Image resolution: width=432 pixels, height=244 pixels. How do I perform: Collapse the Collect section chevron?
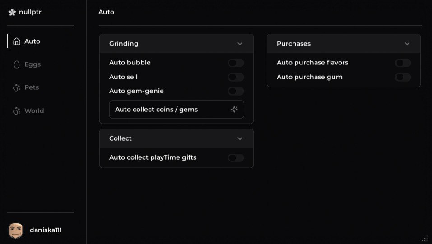[x=240, y=138]
